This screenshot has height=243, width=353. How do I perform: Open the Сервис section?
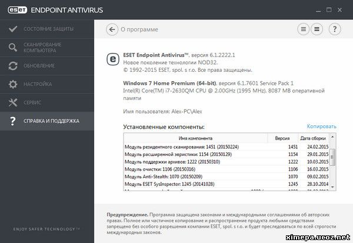coord(34,103)
